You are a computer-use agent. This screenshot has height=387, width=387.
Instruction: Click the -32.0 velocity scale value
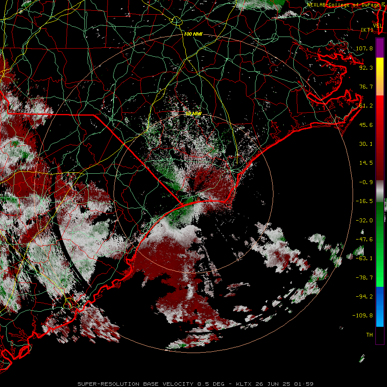[364, 220]
